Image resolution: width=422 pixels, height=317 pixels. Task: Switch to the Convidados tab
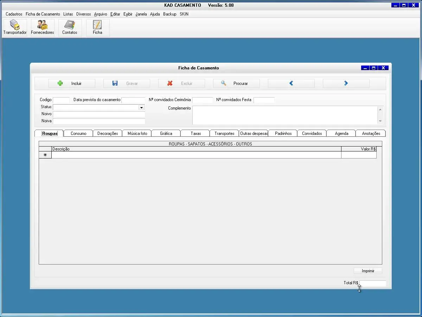[x=312, y=133]
